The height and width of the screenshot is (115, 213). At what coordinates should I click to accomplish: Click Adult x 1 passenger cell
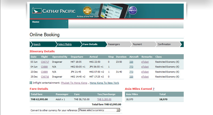point(60,99)
